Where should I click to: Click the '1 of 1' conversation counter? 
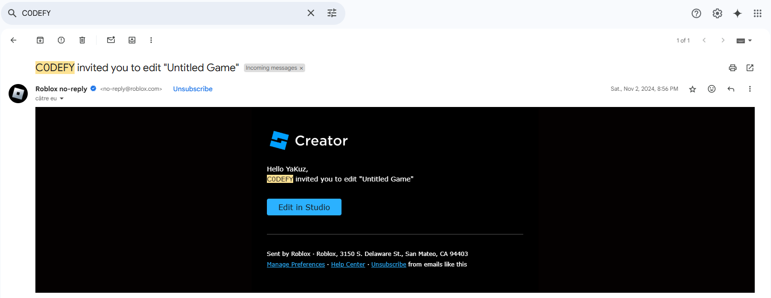(x=683, y=41)
